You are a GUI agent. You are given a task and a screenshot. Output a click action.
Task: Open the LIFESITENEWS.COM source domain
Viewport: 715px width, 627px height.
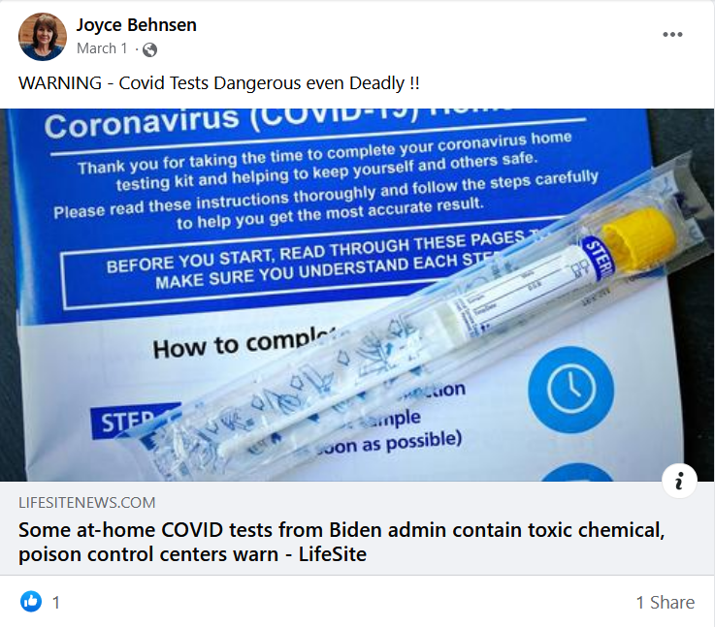click(x=86, y=503)
